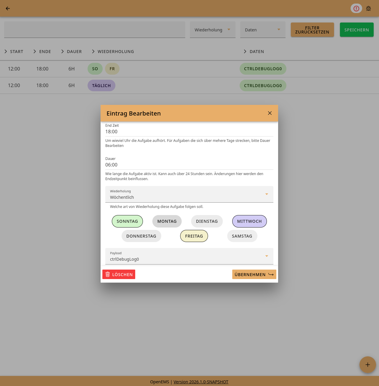
Task: Sort by the ENDE column header
Action: pyautogui.click(x=45, y=52)
